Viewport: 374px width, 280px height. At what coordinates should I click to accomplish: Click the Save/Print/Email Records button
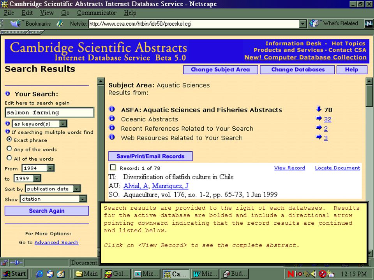(150, 156)
